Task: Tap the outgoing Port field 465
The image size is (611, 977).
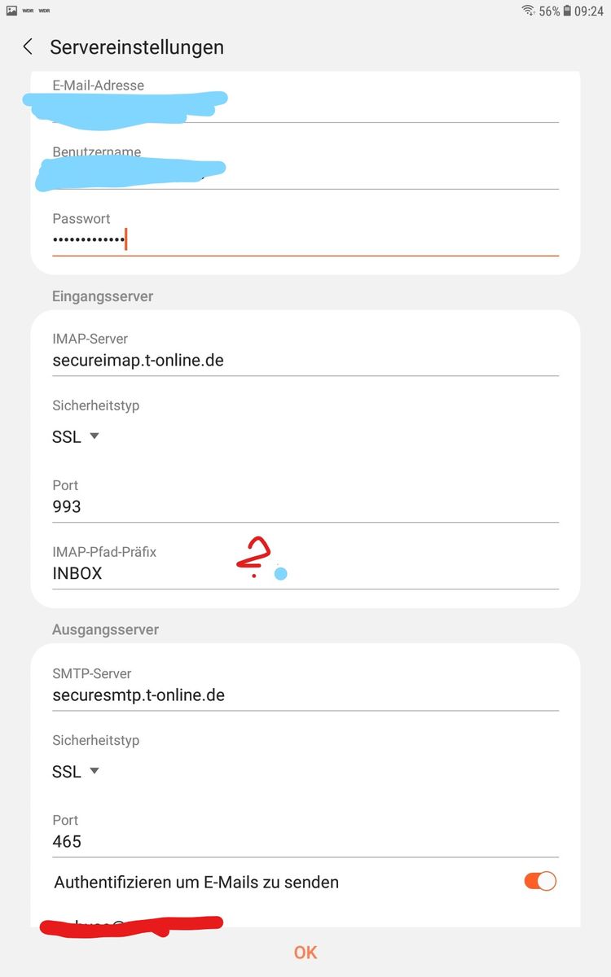Action: pyautogui.click(x=305, y=841)
